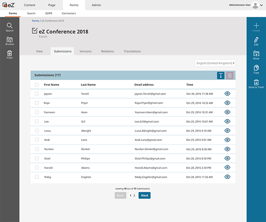Check the Jaysen Terrell row checkbox
Image resolution: width=266 pixels, height=222 pixels.
click(36, 94)
